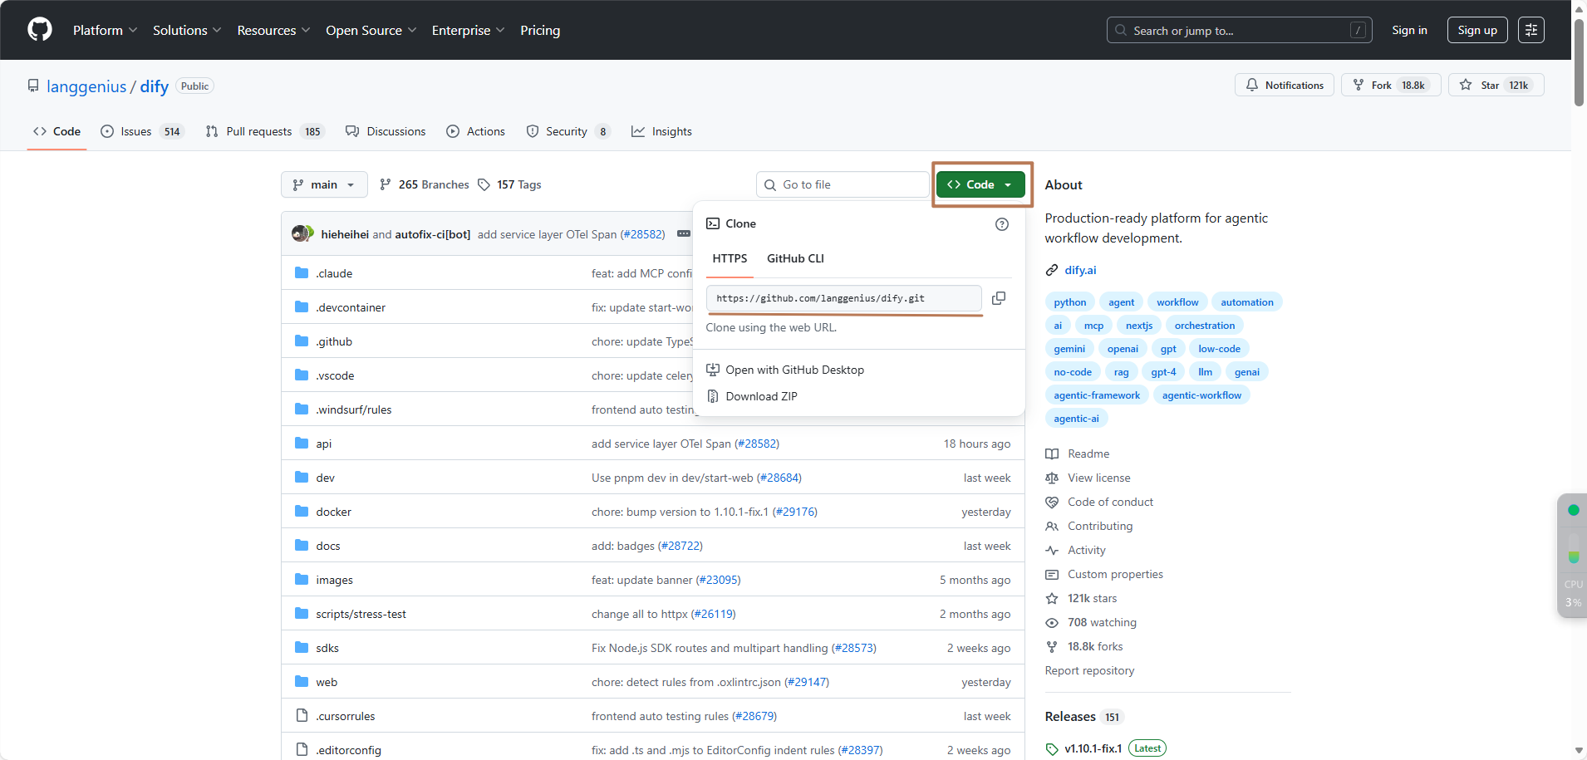Click the fork icon beside 18.8k forks
Screen dimensions: 1587x760
click(x=1052, y=646)
